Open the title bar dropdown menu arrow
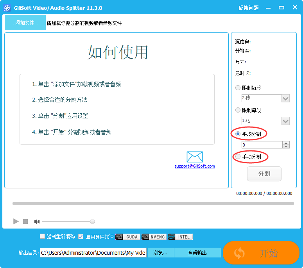Viewport: 303px width, 268px height. pos(268,8)
